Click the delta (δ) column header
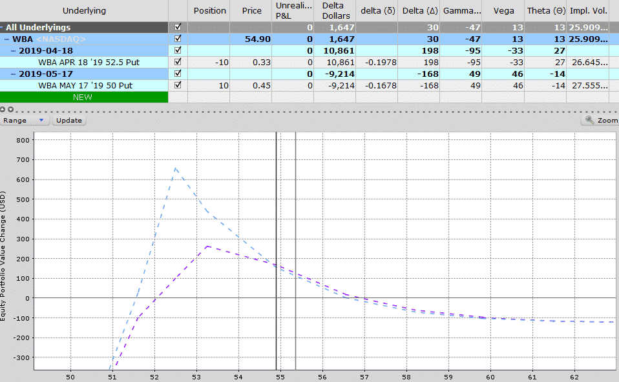Screen dimensions: 619x382 [378, 10]
